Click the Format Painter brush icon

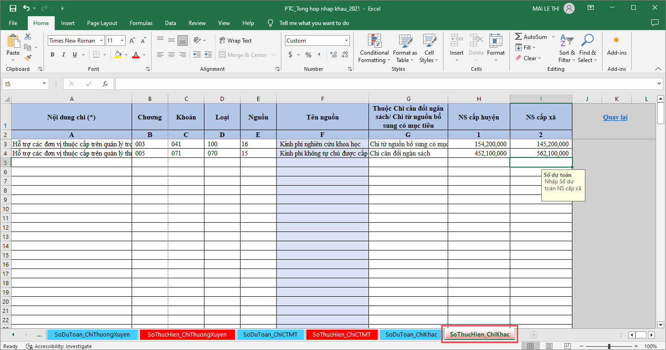tap(28, 58)
